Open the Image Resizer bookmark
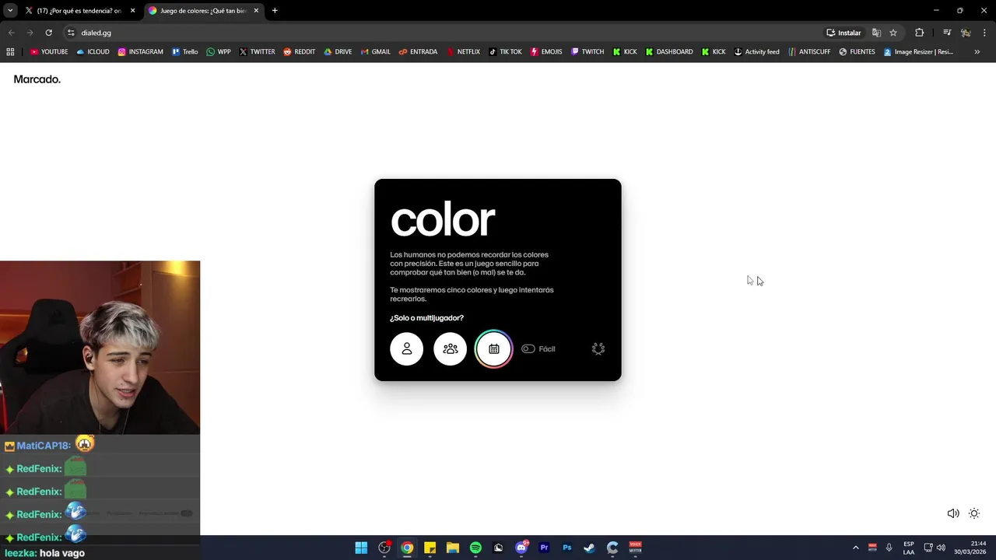996x560 pixels. (918, 52)
